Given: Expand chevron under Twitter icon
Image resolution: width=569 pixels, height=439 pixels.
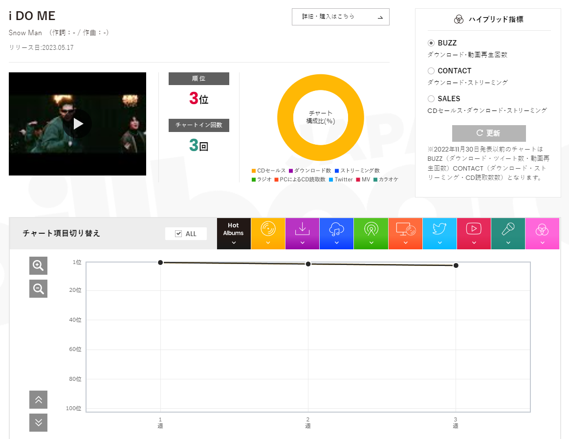Looking at the screenshot, I should click(440, 242).
